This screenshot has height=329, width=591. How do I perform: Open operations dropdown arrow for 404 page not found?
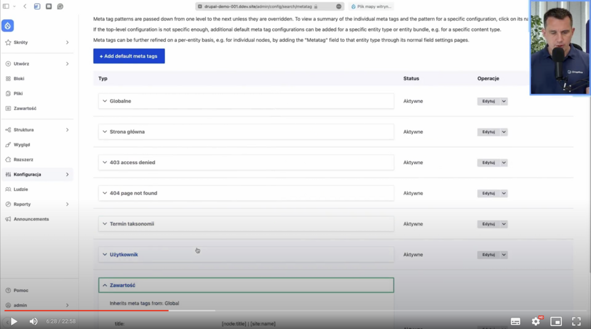(503, 193)
